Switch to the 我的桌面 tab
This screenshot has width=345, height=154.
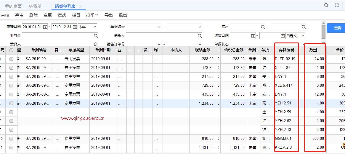coord(13,6)
